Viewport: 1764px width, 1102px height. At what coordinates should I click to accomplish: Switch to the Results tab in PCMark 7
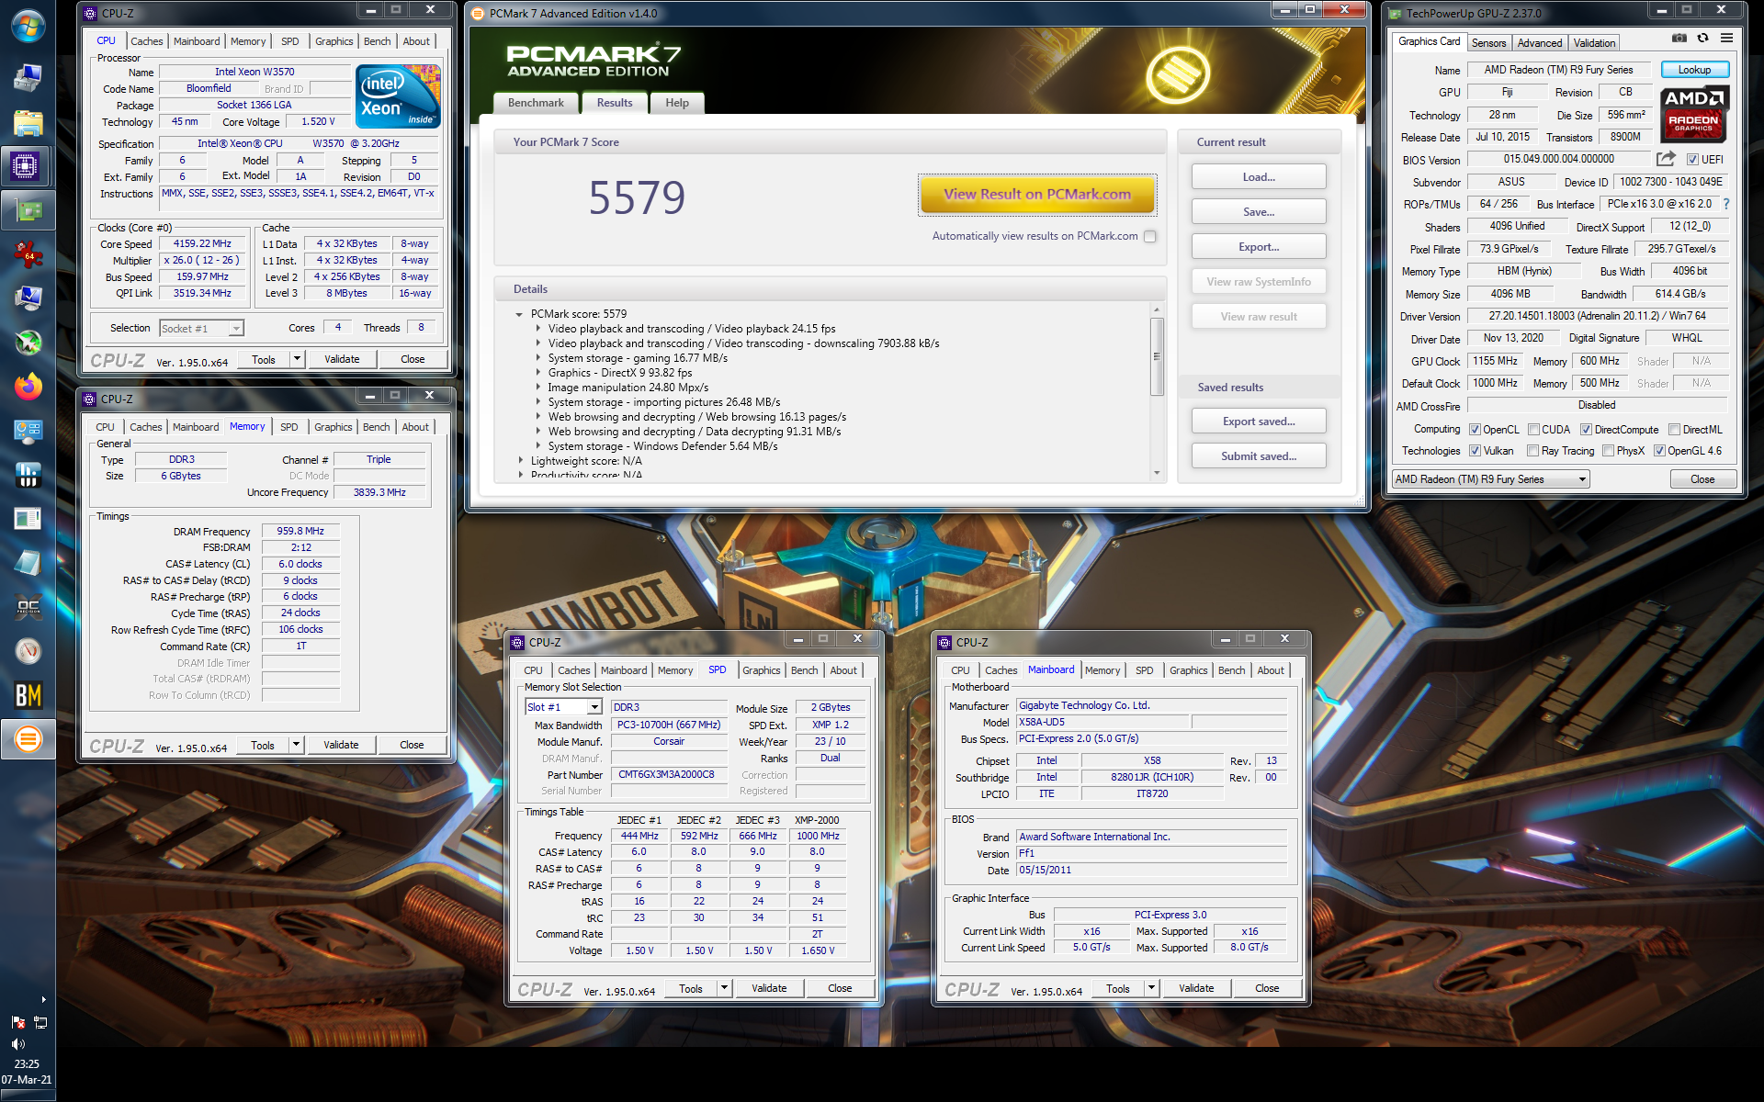tap(615, 103)
